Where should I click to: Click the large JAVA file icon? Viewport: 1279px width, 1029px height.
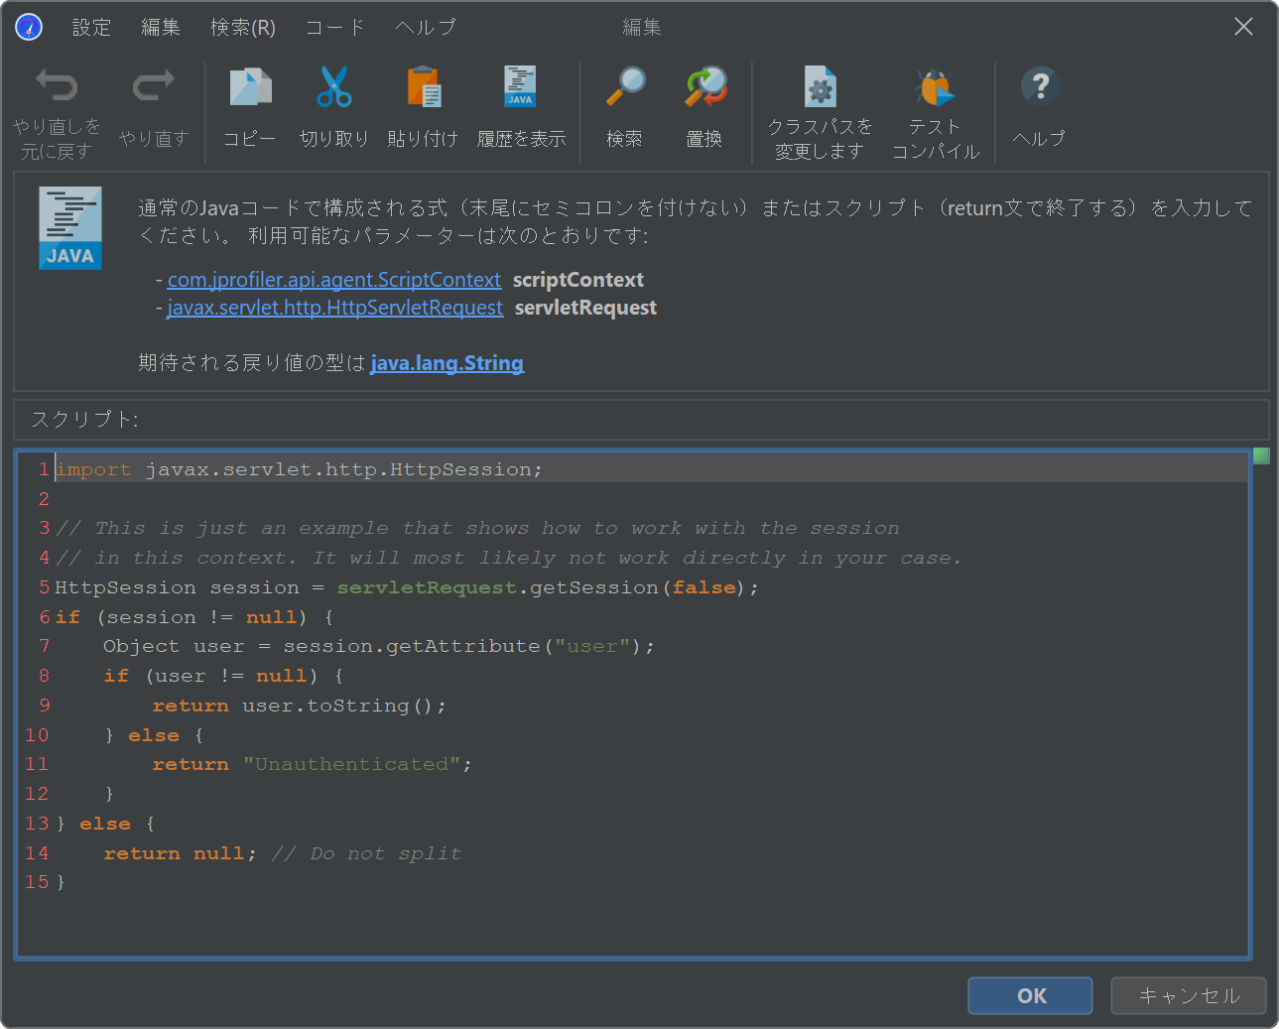point(70,228)
